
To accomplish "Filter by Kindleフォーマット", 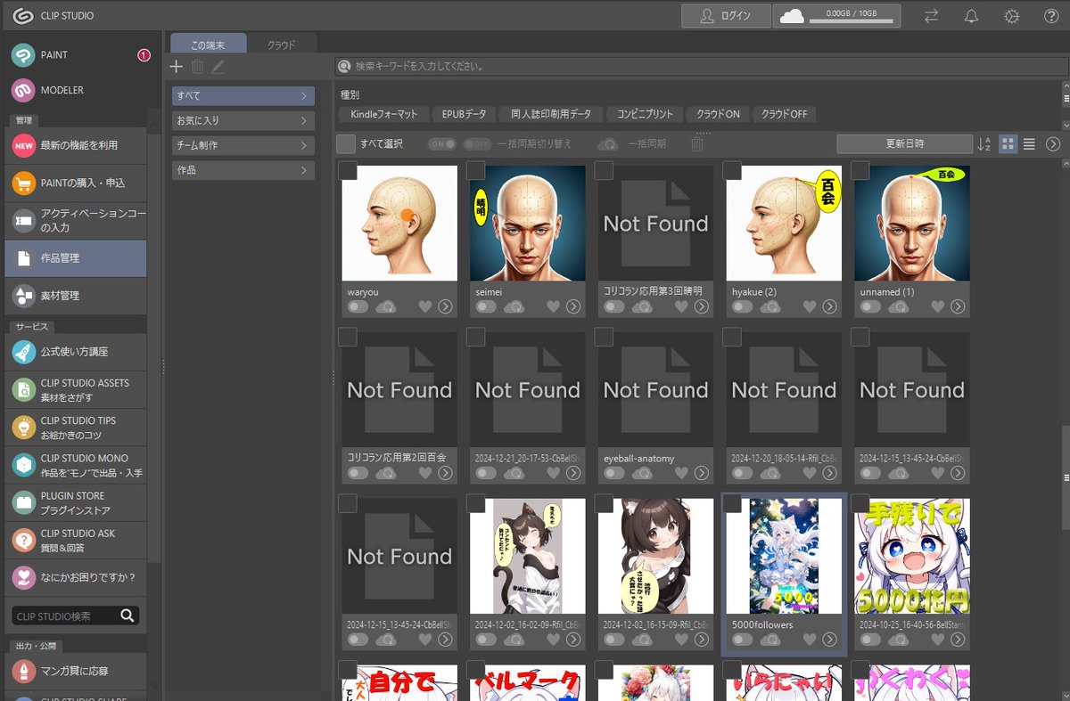I will tap(384, 115).
